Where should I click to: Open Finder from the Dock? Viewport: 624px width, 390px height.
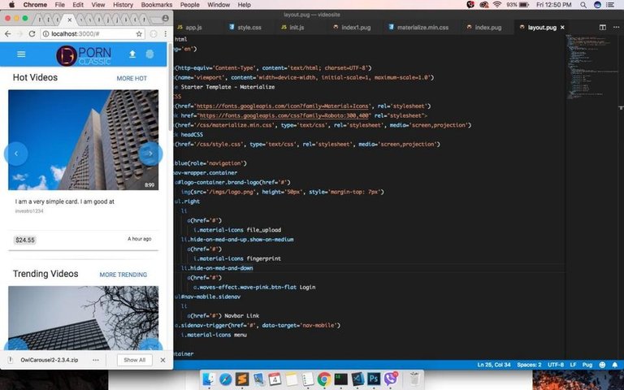(x=209, y=379)
